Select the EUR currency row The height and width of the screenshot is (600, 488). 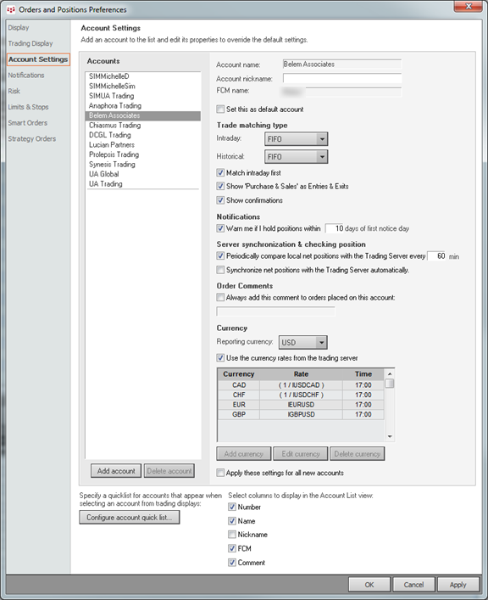(x=301, y=405)
